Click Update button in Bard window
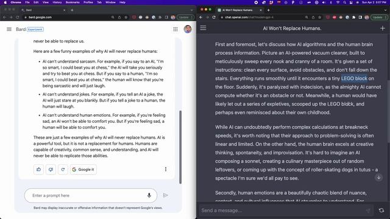390x219 pixels. tap(185, 17)
